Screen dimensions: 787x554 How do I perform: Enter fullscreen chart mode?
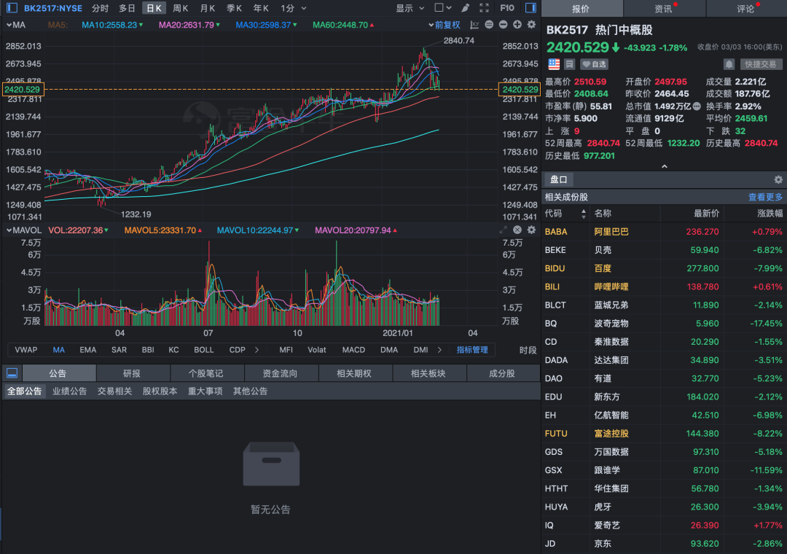(484, 8)
